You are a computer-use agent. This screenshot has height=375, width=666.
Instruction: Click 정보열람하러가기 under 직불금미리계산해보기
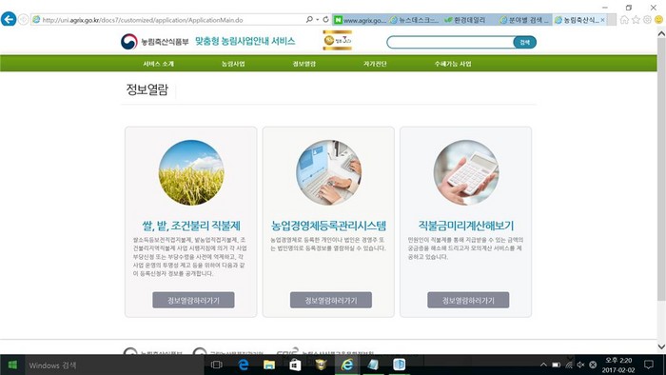pyautogui.click(x=468, y=300)
